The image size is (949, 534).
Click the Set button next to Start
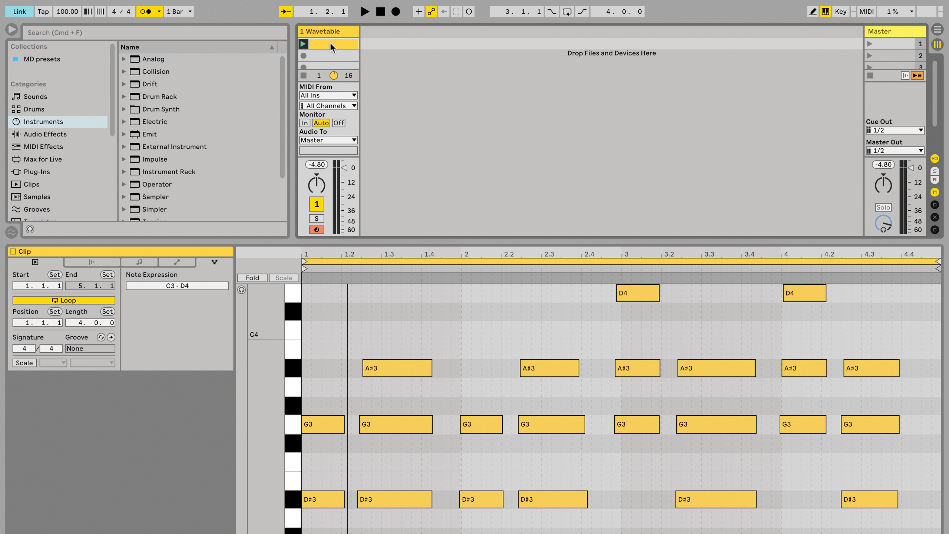coord(54,274)
